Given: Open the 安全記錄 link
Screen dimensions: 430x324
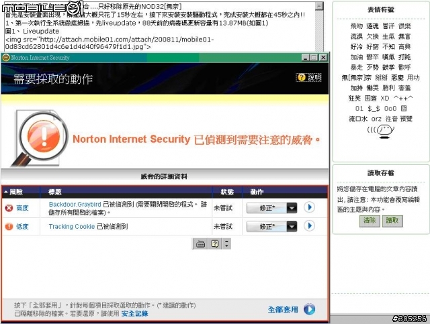Looking at the screenshot, I should (134, 313).
